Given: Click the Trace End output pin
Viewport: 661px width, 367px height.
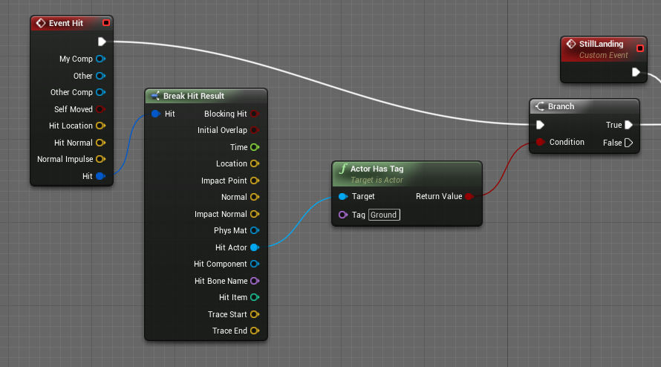Looking at the screenshot, I should (x=254, y=331).
